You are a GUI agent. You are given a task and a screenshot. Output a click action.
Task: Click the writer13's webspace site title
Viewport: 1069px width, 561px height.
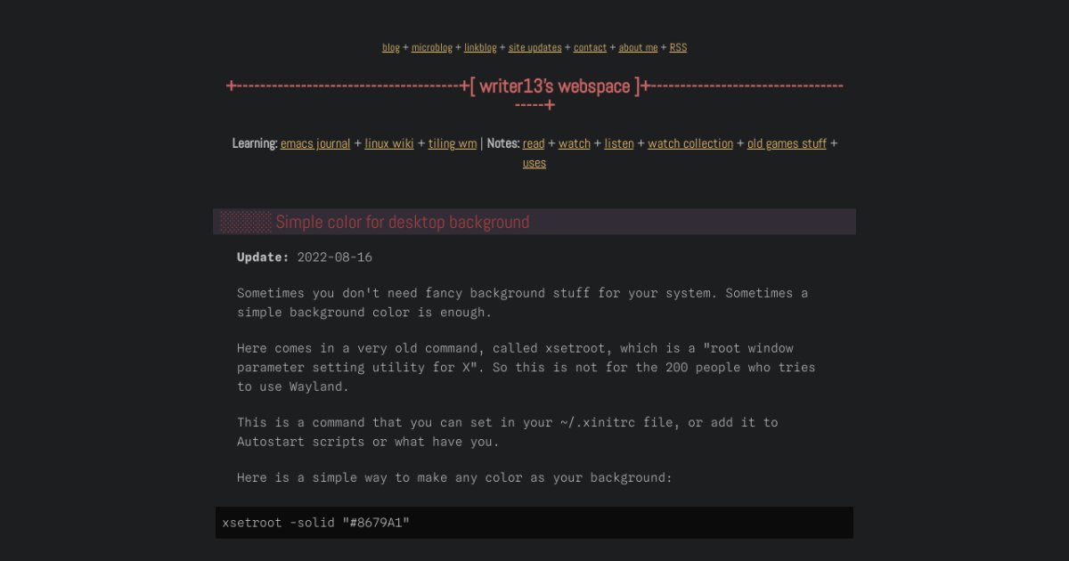pyautogui.click(x=555, y=86)
